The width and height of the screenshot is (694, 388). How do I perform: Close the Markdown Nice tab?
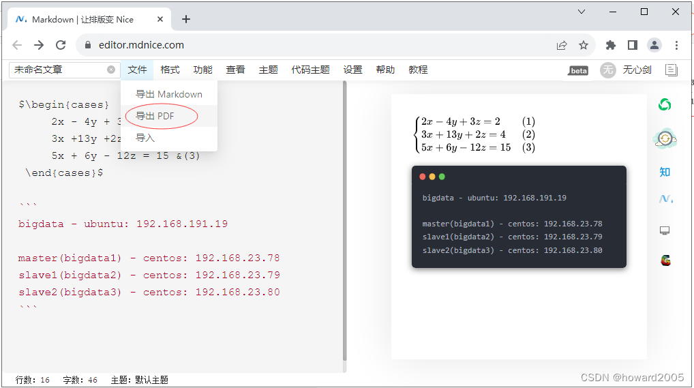[160, 19]
